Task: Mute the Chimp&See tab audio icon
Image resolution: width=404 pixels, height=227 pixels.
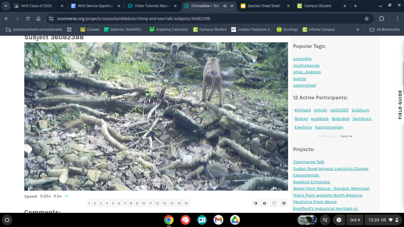Action: click(x=225, y=6)
